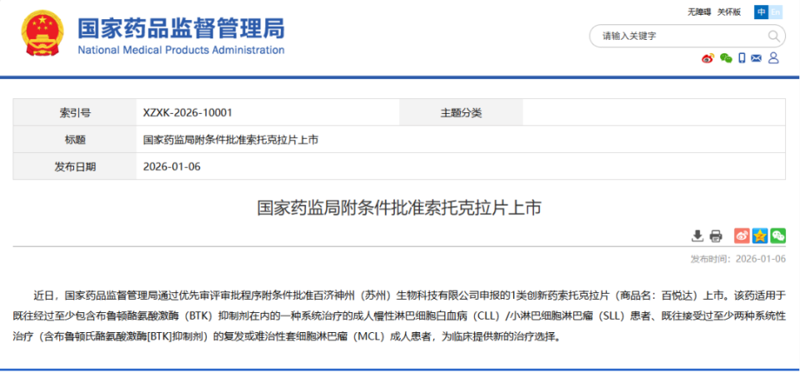Open the email envelope icon

[757, 58]
